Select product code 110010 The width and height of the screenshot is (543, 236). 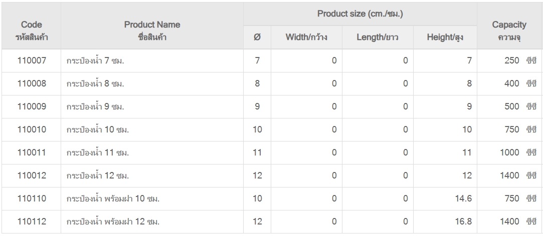tap(32, 130)
